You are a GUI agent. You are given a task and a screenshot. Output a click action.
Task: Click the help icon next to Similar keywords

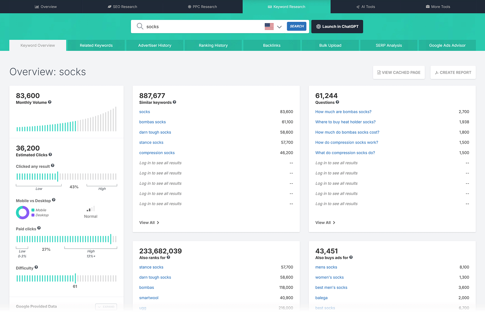[175, 102]
